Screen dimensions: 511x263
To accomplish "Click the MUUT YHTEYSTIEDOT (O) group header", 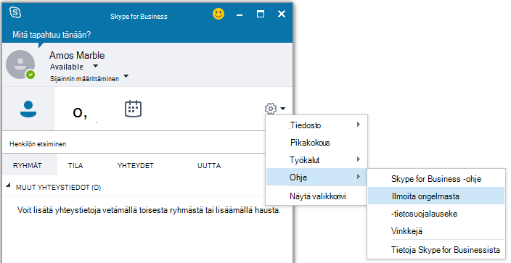I will 58,188.
